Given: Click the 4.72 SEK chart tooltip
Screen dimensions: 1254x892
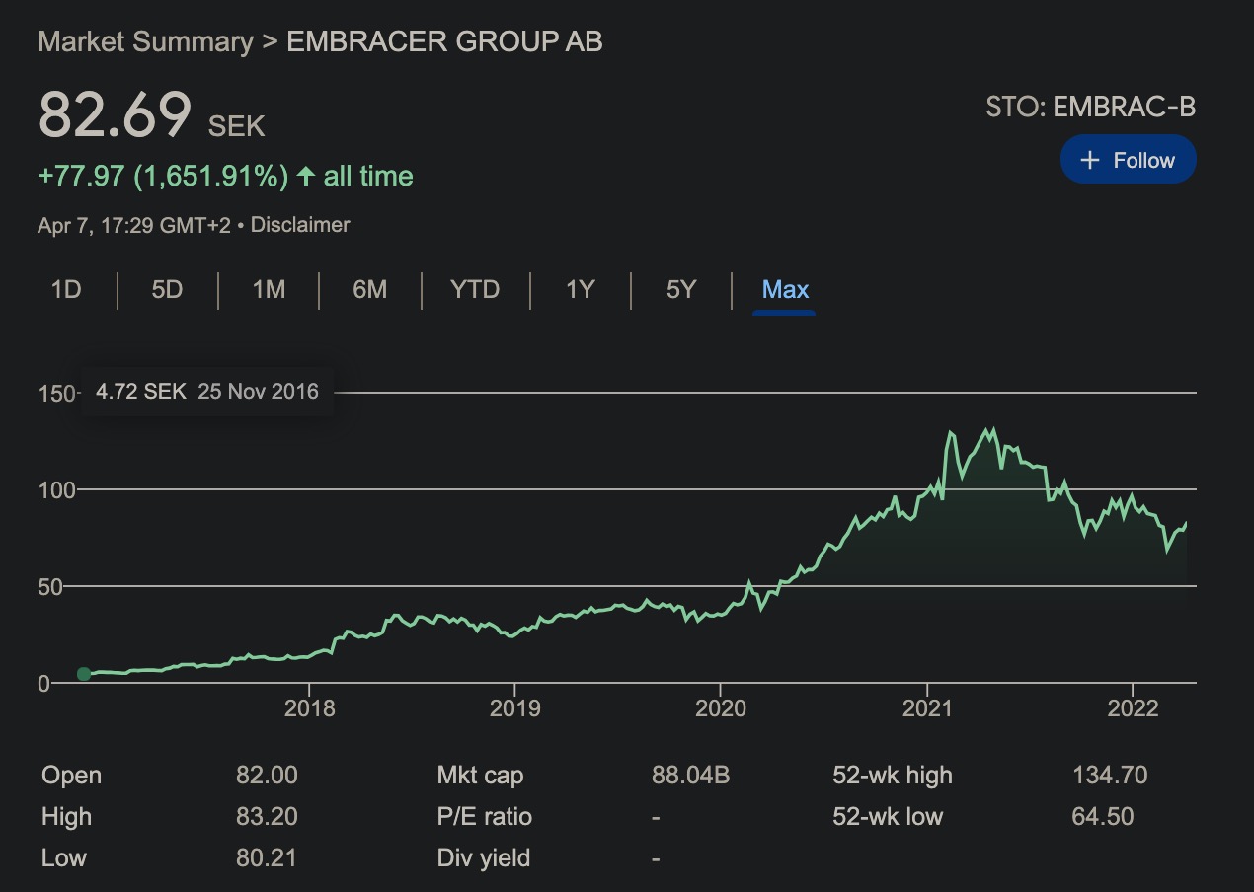Looking at the screenshot, I should coord(206,392).
